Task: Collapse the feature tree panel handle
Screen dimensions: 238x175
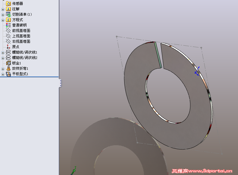Action: click(60, 83)
